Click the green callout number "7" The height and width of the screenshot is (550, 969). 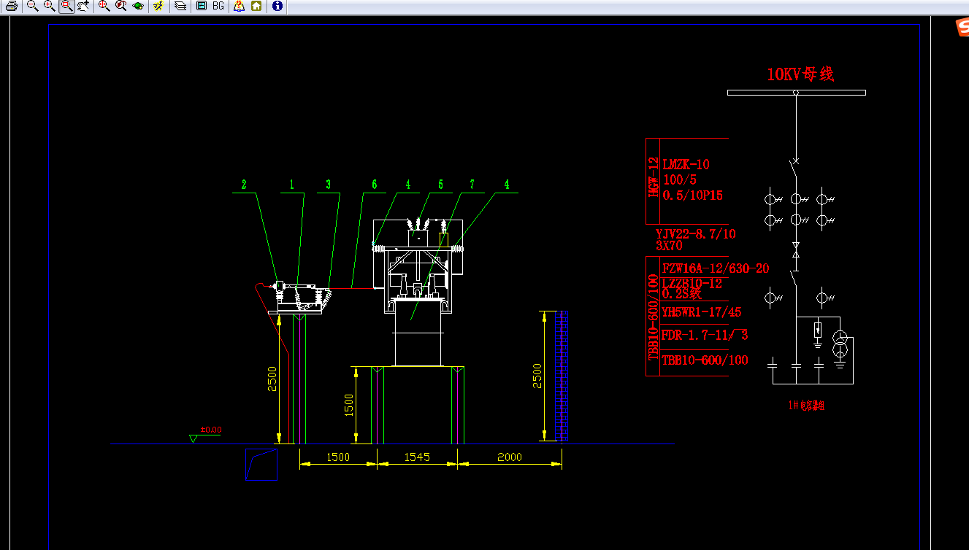472,185
